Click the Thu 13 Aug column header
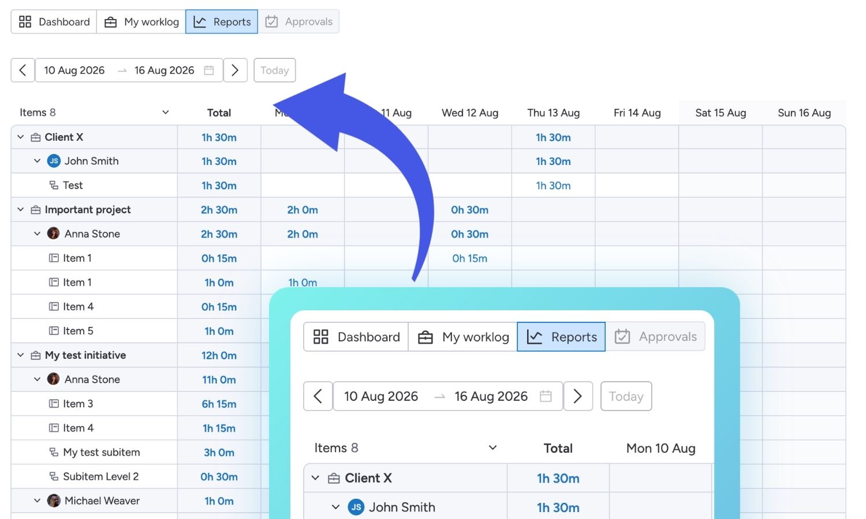The height and width of the screenshot is (519, 866). click(x=553, y=113)
